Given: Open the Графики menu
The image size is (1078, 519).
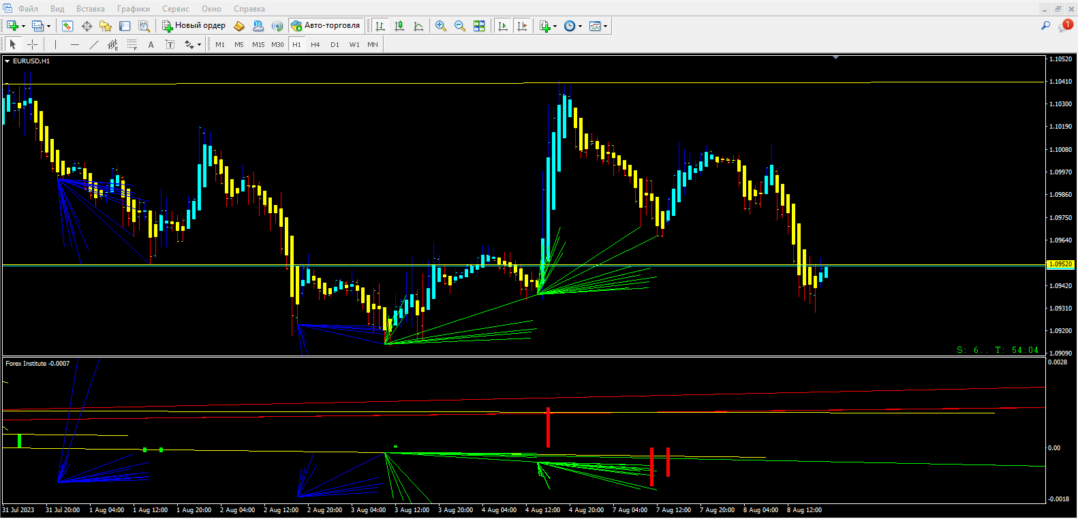Looking at the screenshot, I should click(x=133, y=9).
